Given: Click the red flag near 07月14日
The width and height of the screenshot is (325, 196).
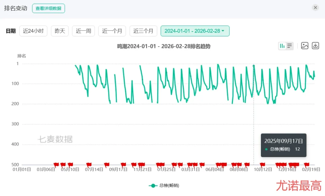Looking at the screenshot, I should pyautogui.click(x=89, y=164).
